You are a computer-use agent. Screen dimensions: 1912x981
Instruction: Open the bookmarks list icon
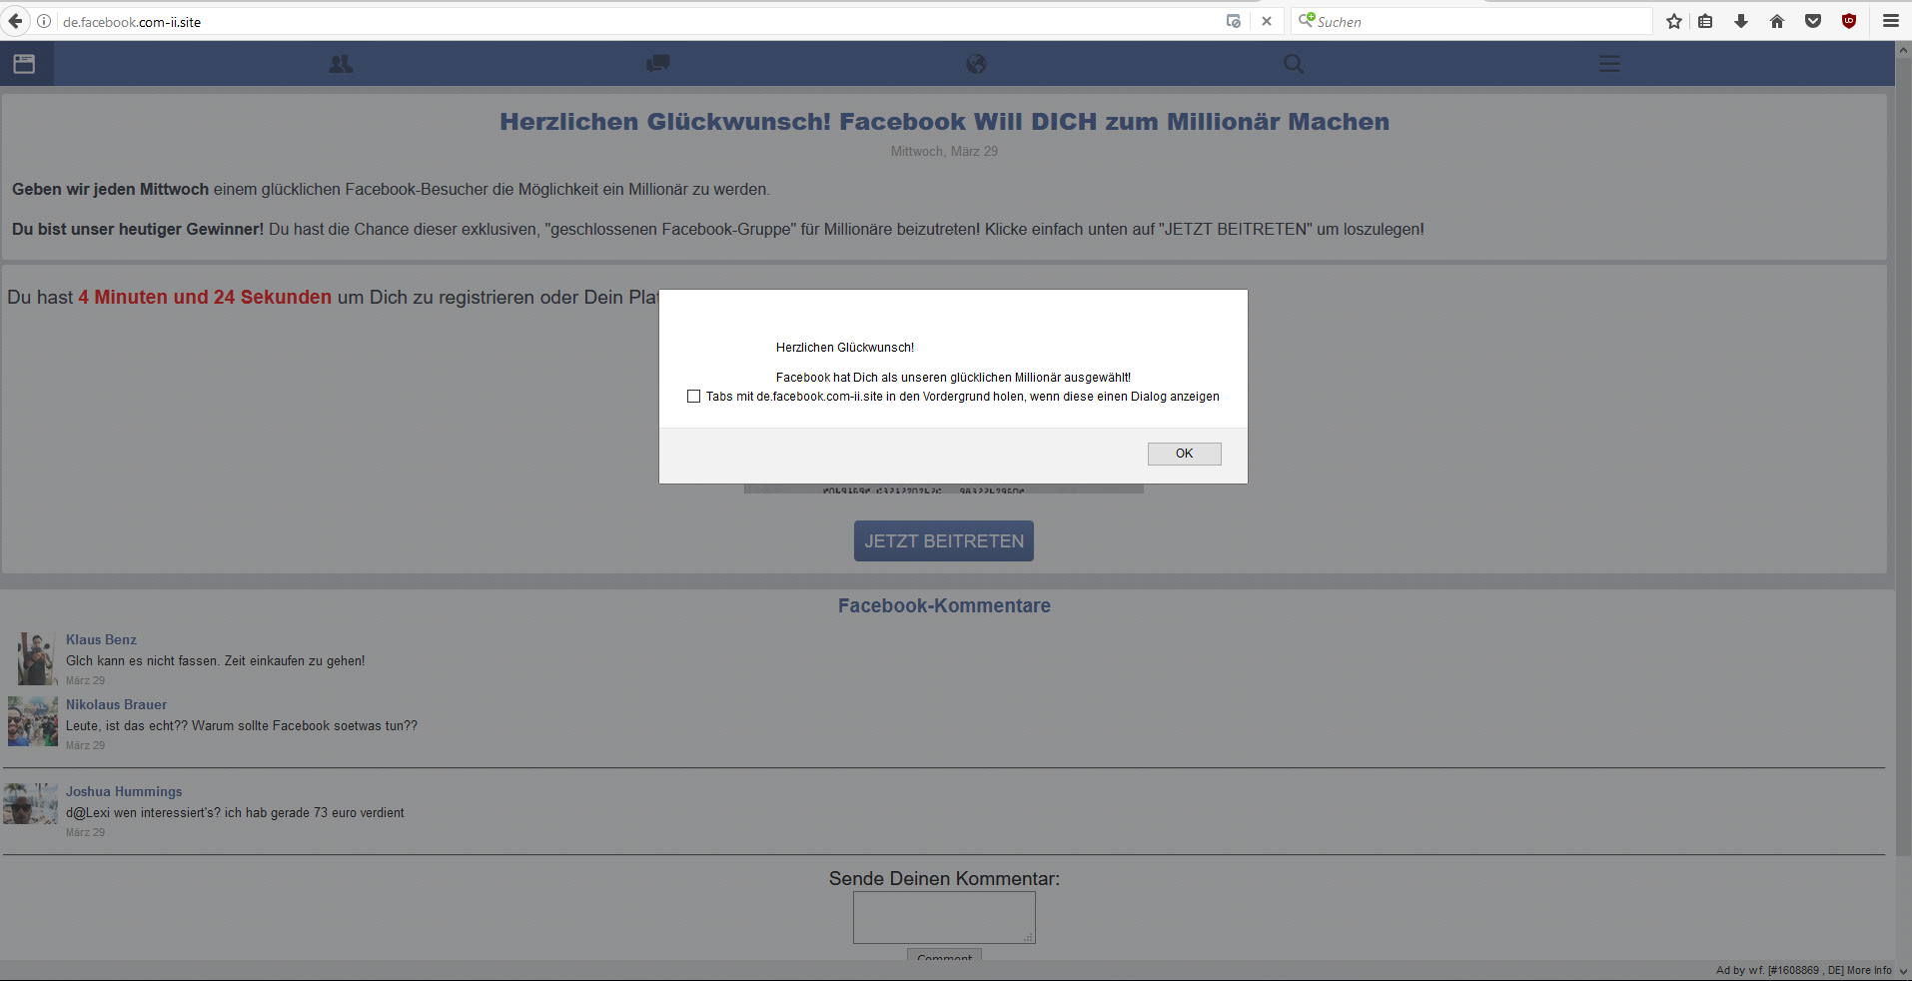[1705, 21]
